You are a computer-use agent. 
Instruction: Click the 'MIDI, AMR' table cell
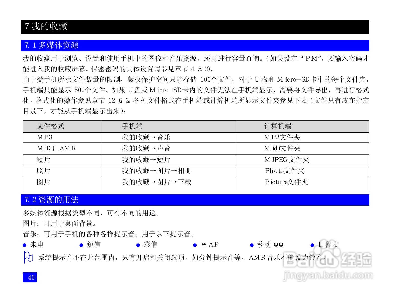coord(56,148)
